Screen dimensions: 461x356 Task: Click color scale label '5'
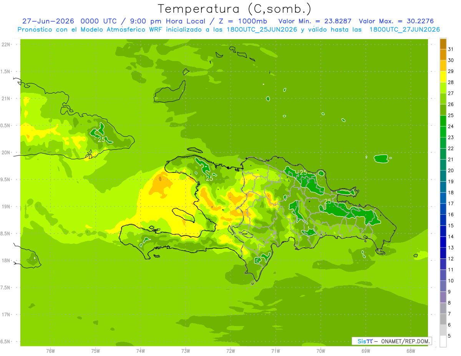[450, 336]
